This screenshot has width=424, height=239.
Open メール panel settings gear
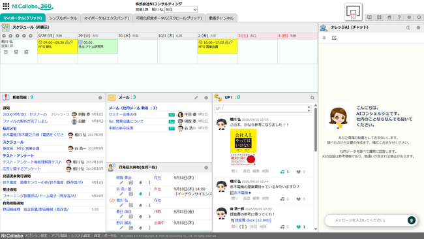click(x=206, y=98)
